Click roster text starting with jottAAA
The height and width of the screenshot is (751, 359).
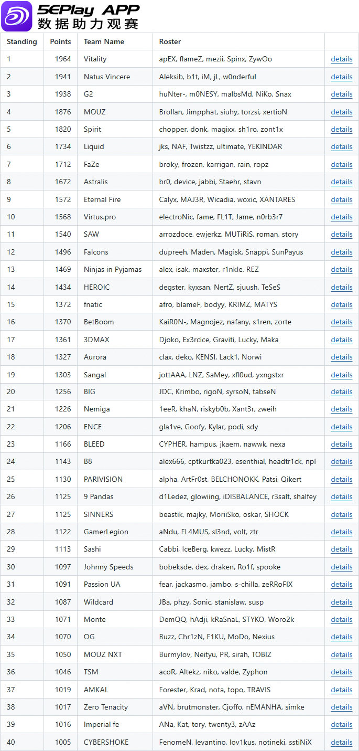tap(222, 375)
